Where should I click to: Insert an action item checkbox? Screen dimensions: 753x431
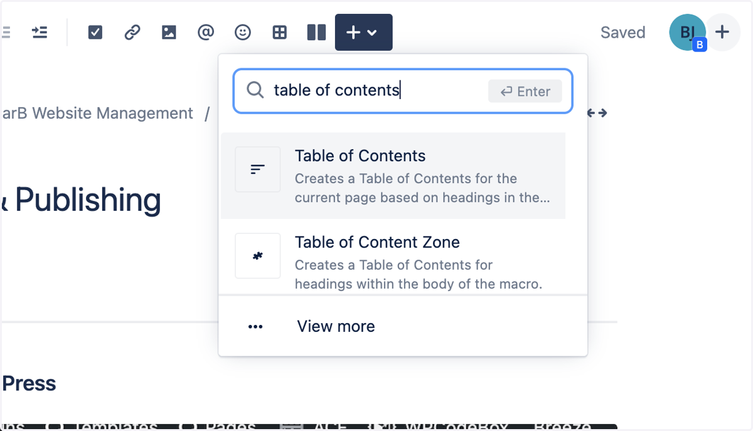point(95,32)
